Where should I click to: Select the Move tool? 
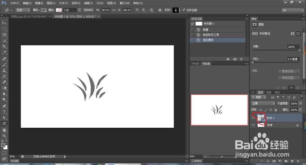(x=4, y=23)
